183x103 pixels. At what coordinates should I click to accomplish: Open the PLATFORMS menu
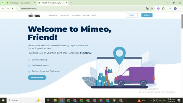76,15
